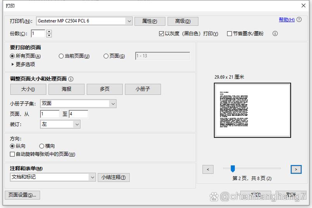Decrease copies with the down spinner arrow
312x208 pixels.
coord(49,35)
